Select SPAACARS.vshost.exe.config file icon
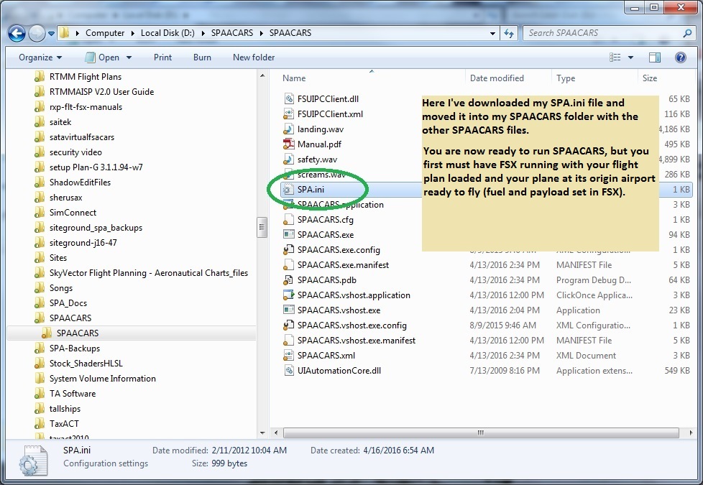 (289, 325)
